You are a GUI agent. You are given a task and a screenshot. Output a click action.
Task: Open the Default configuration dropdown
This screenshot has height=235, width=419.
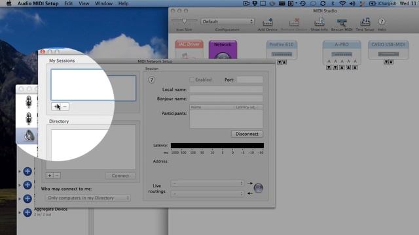(x=227, y=22)
